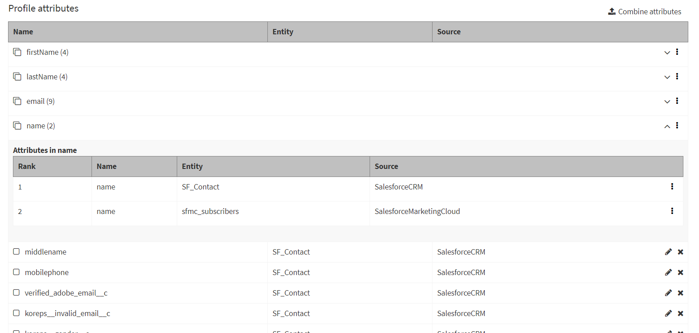
Task: Click the pencil edit icon for middlename
Action: [668, 252]
